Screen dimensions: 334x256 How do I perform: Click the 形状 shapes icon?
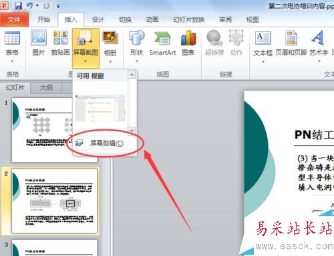pos(137,38)
